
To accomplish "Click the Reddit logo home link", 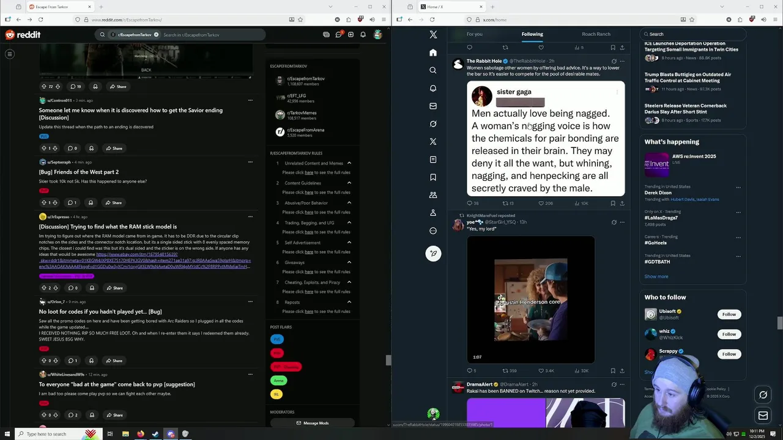I will (x=23, y=35).
